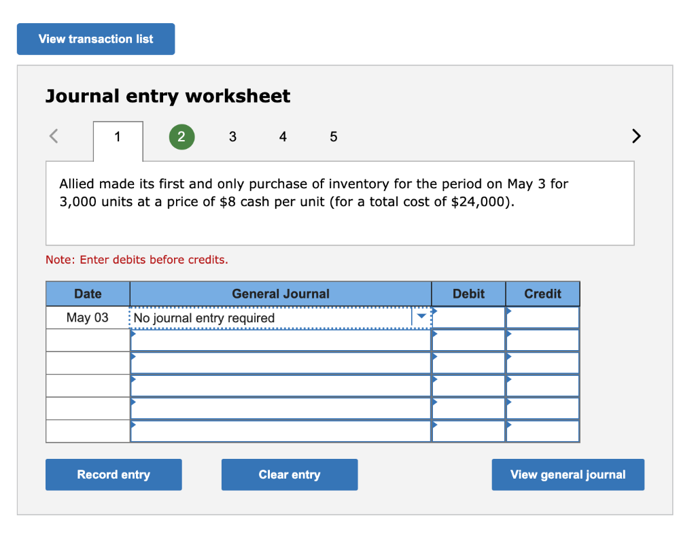Click the last row Credit cell

click(542, 431)
